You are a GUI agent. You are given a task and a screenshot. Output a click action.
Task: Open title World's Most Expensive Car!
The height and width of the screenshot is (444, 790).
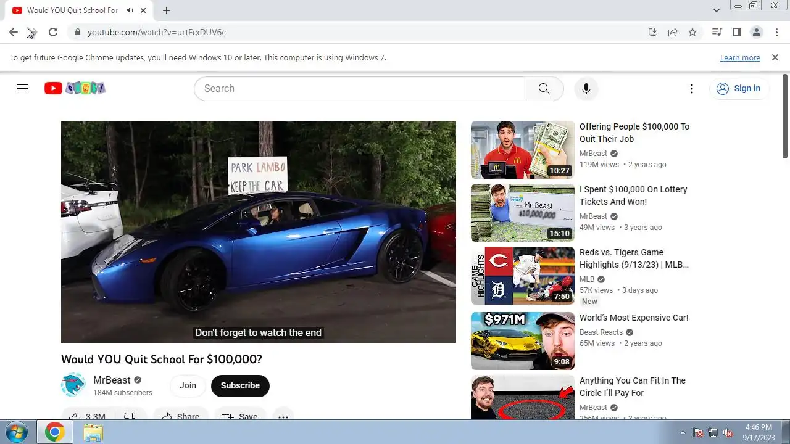[634, 318]
